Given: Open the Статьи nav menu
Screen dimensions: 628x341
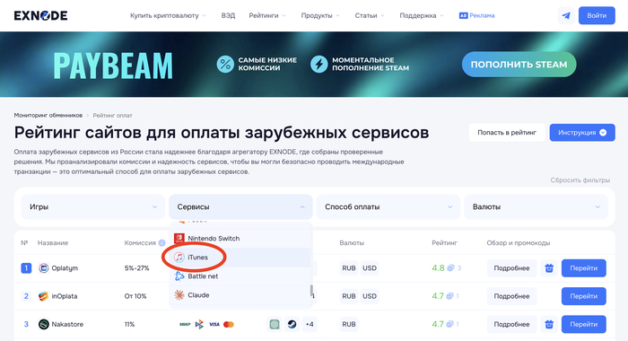Looking at the screenshot, I should click(x=370, y=15).
